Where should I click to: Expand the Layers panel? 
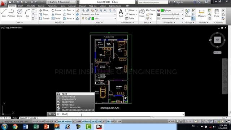[x=99, y=22]
